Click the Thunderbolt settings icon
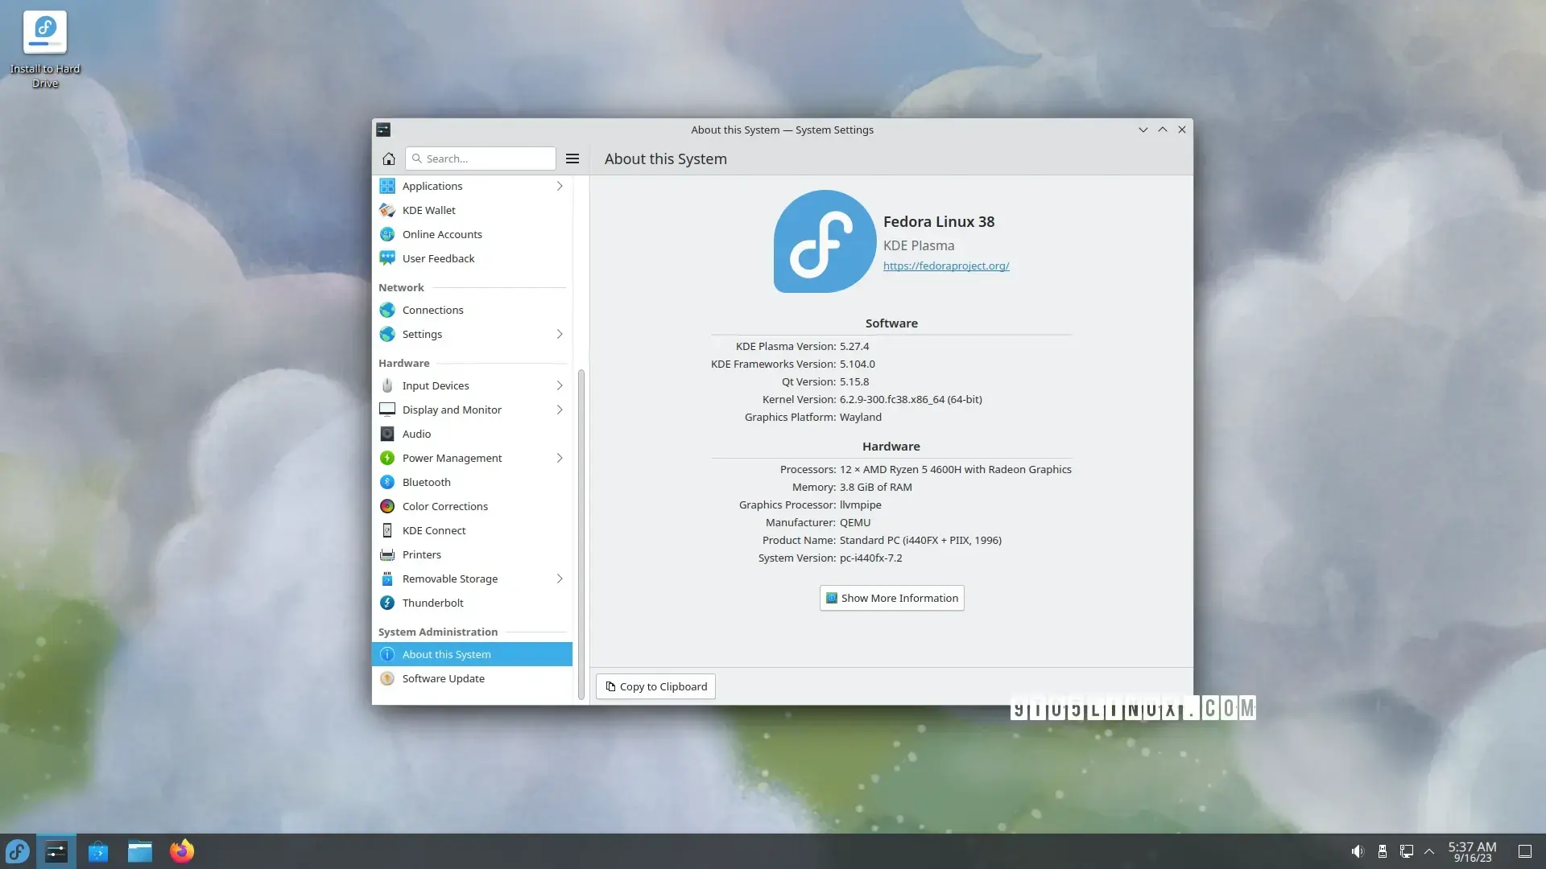1546x869 pixels. pos(387,603)
